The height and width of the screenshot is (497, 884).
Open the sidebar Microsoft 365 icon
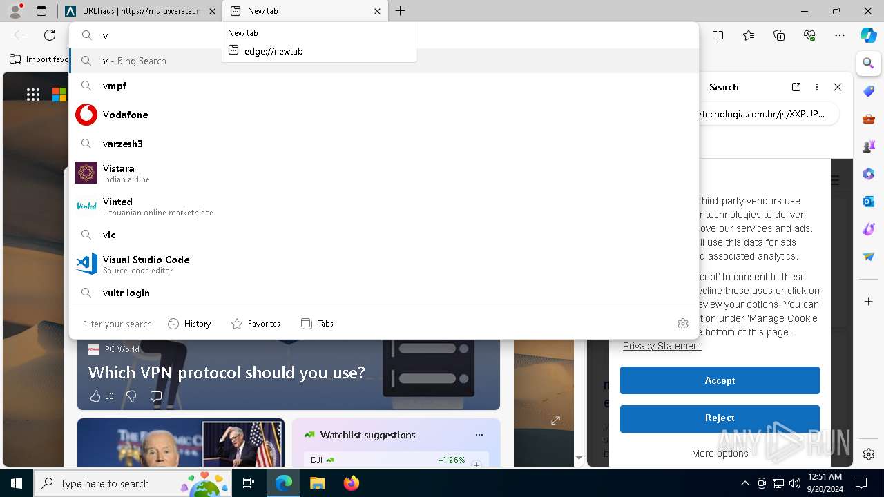(x=869, y=174)
